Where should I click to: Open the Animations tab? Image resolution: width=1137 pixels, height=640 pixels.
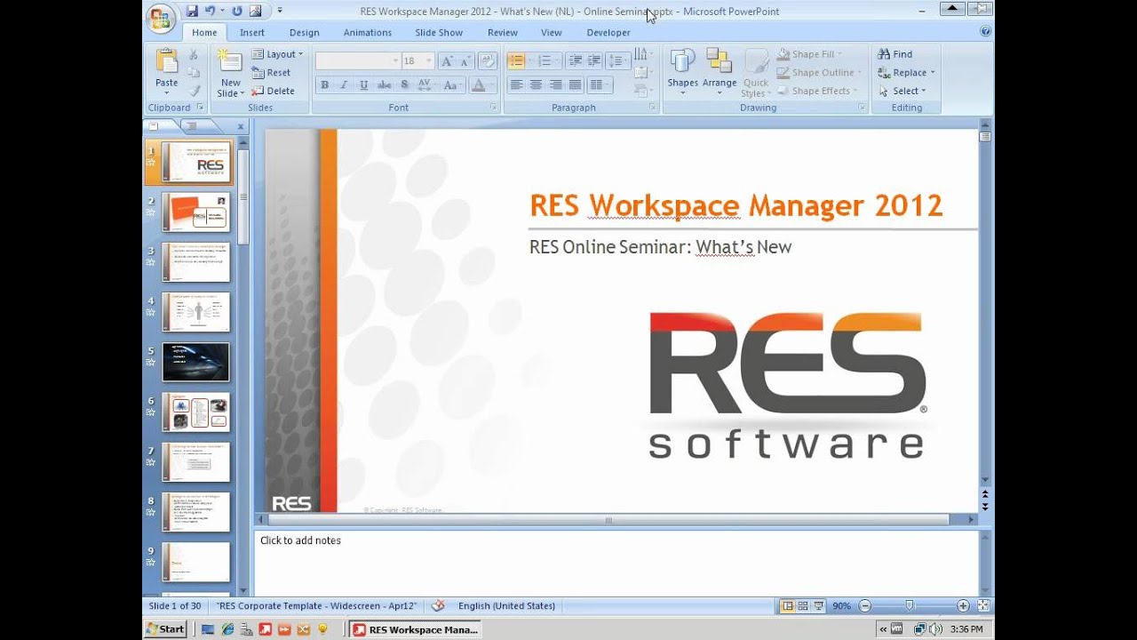coord(368,33)
